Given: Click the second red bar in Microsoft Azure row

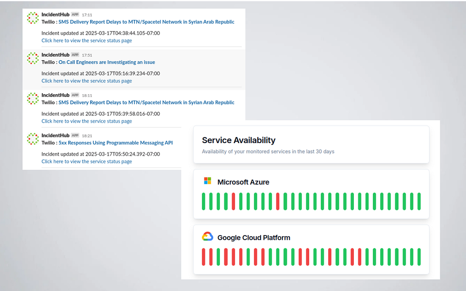Looking at the screenshot, I should click(278, 201).
